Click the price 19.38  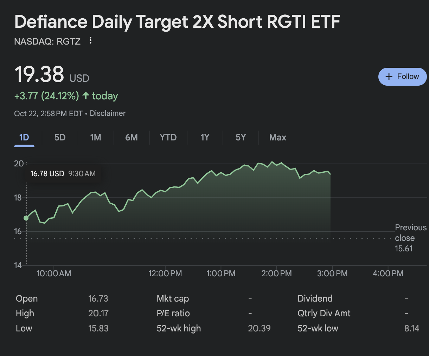39,74
